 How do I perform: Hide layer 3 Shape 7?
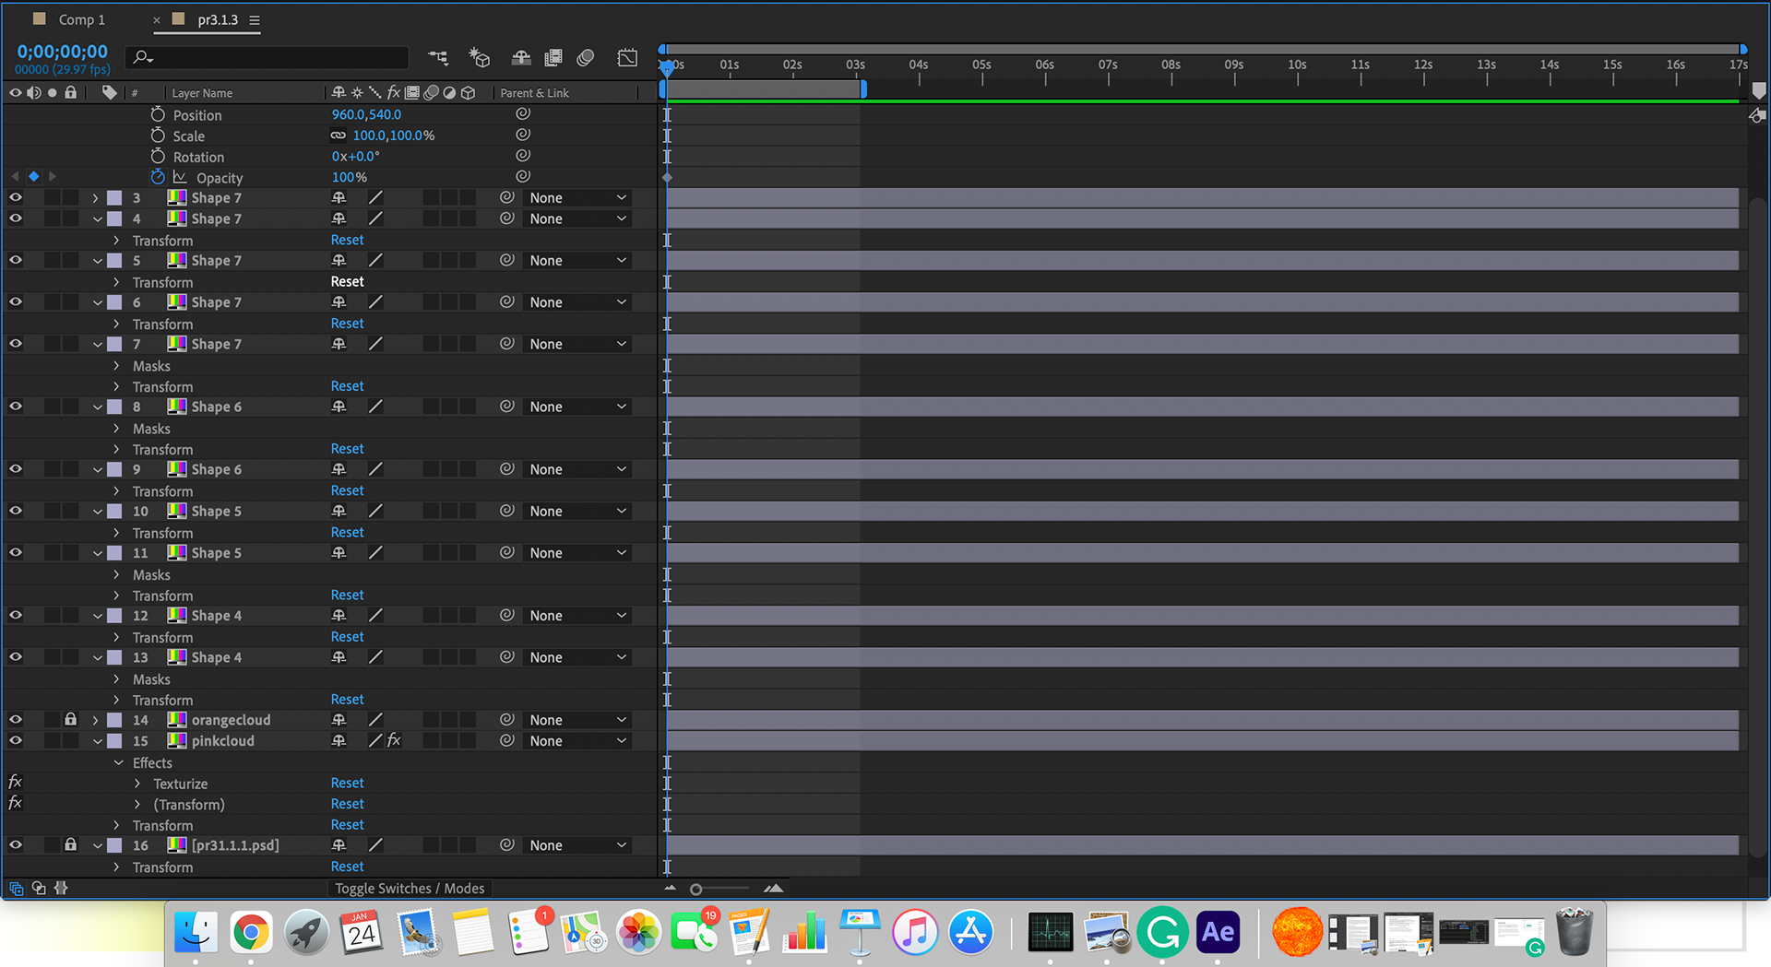point(16,197)
